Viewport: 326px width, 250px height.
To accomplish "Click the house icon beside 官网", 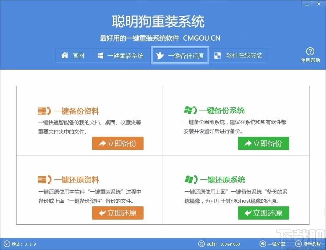I will click(x=65, y=55).
